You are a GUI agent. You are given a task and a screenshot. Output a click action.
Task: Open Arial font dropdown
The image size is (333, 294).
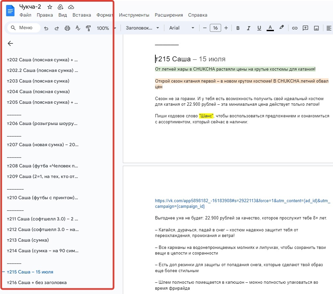(x=182, y=28)
